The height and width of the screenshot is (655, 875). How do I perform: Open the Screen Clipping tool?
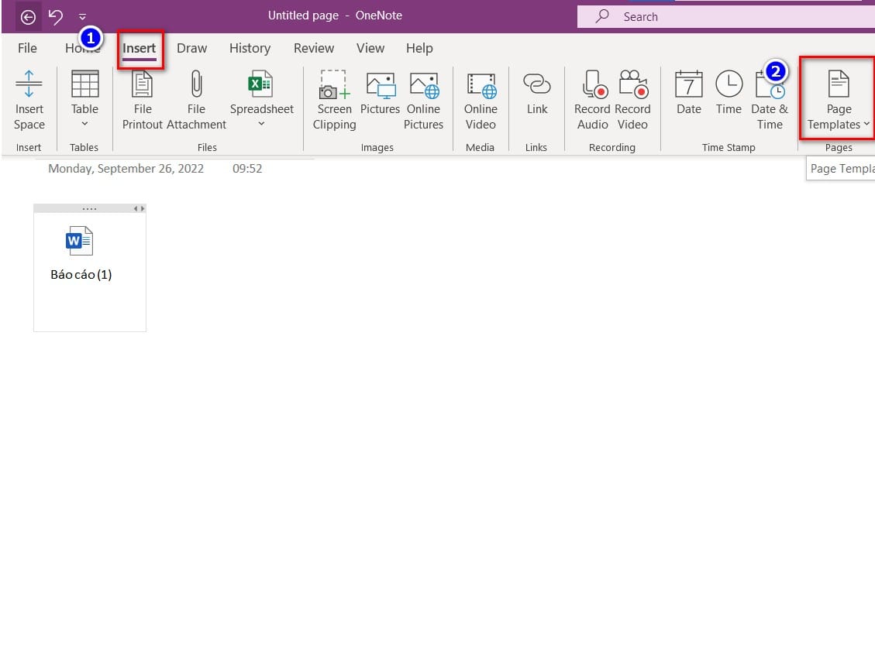click(x=334, y=85)
